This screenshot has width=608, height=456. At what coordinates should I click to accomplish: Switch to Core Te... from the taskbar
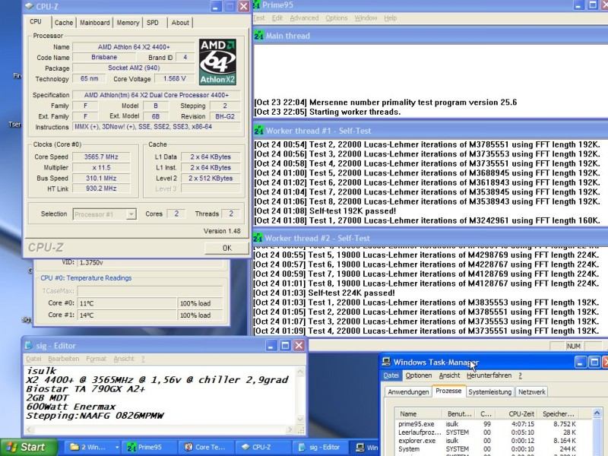206,448
